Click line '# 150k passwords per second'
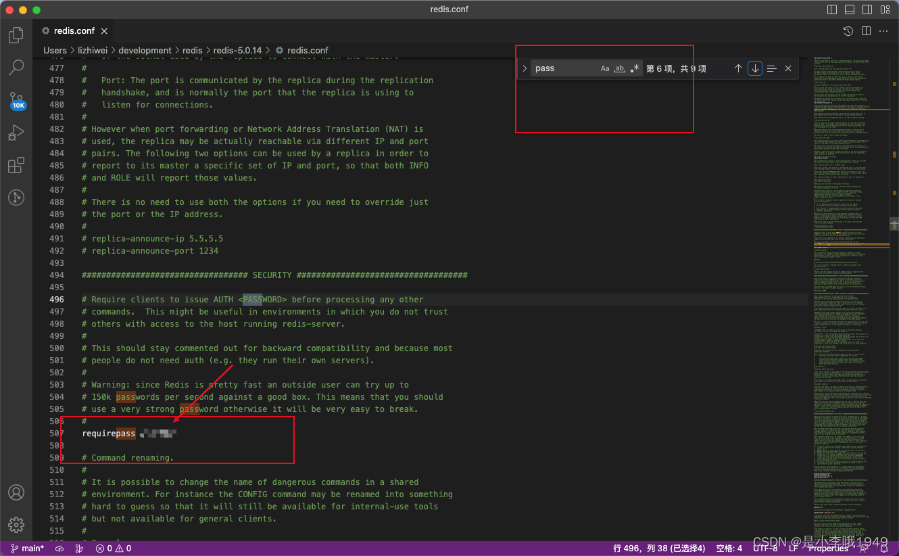 click(263, 397)
